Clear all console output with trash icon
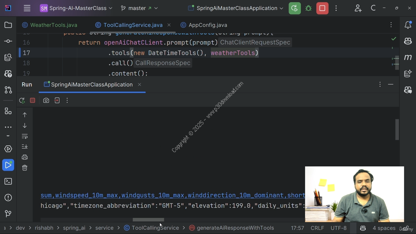416x234 pixels. pyautogui.click(x=25, y=168)
